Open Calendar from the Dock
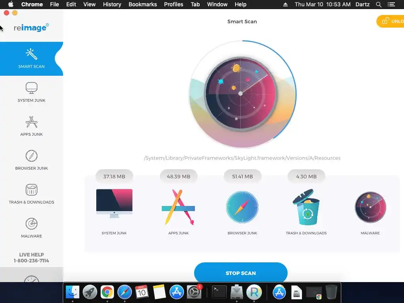Viewport: 404px width, 303px height. (x=142, y=292)
